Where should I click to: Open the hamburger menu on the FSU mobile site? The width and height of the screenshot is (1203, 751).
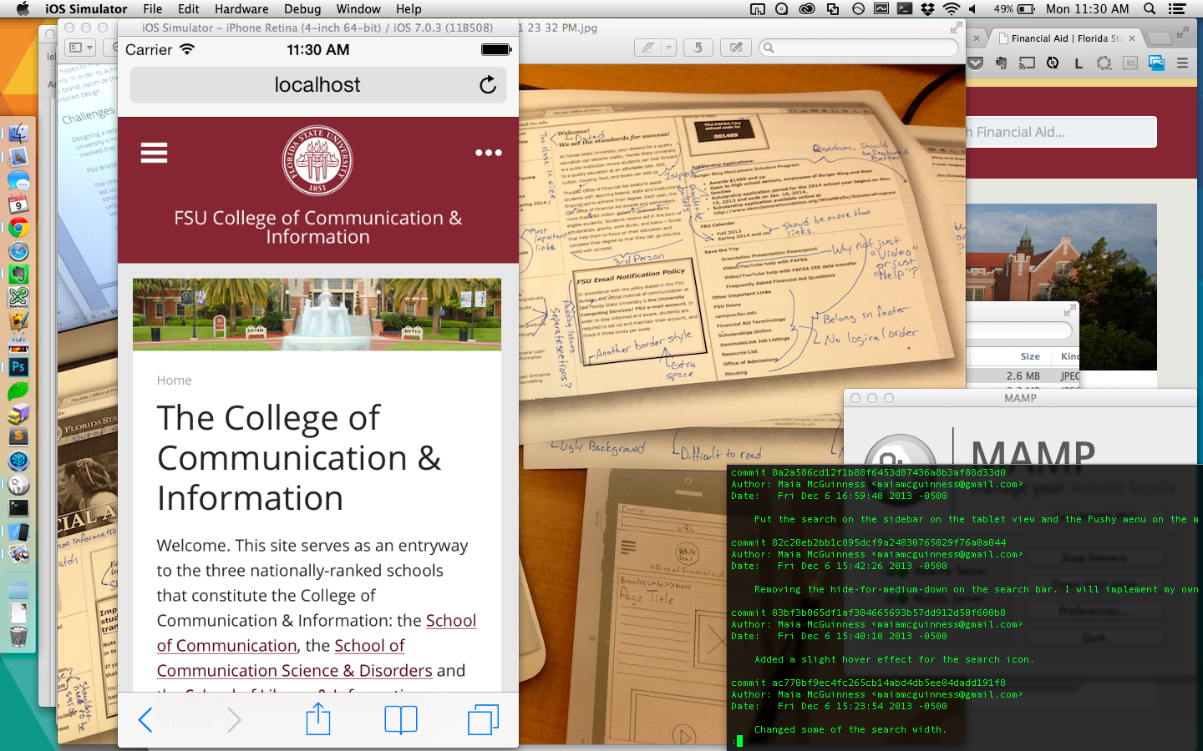154,153
